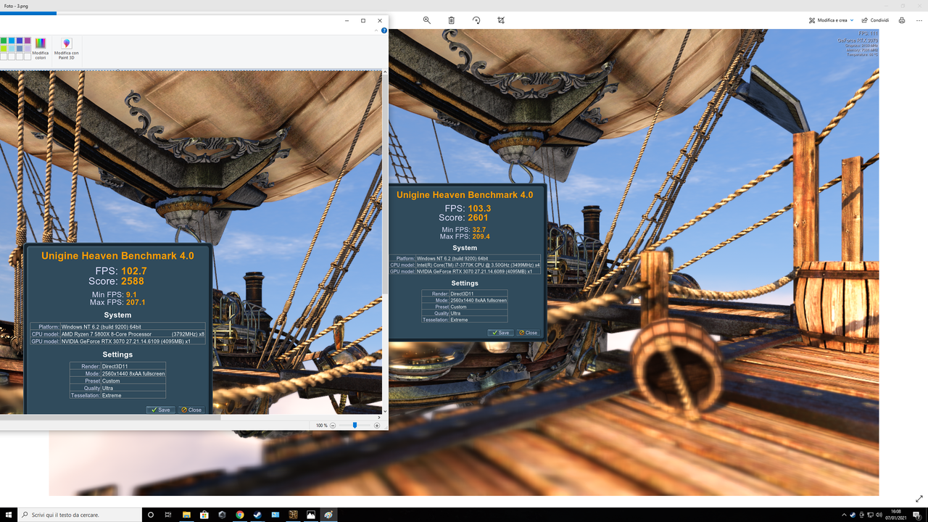Open Cortana circle on taskbar
This screenshot has height=522, width=928.
tap(151, 514)
